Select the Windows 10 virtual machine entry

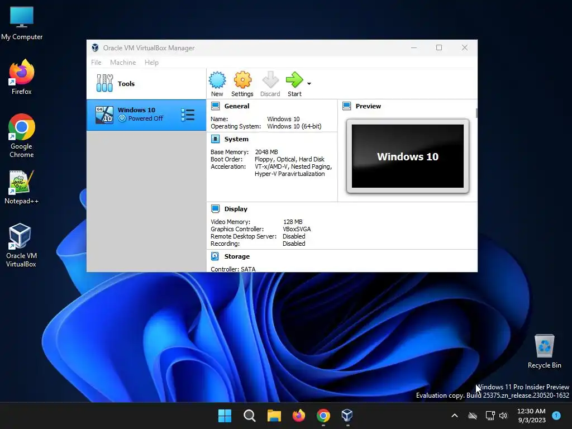(x=146, y=115)
